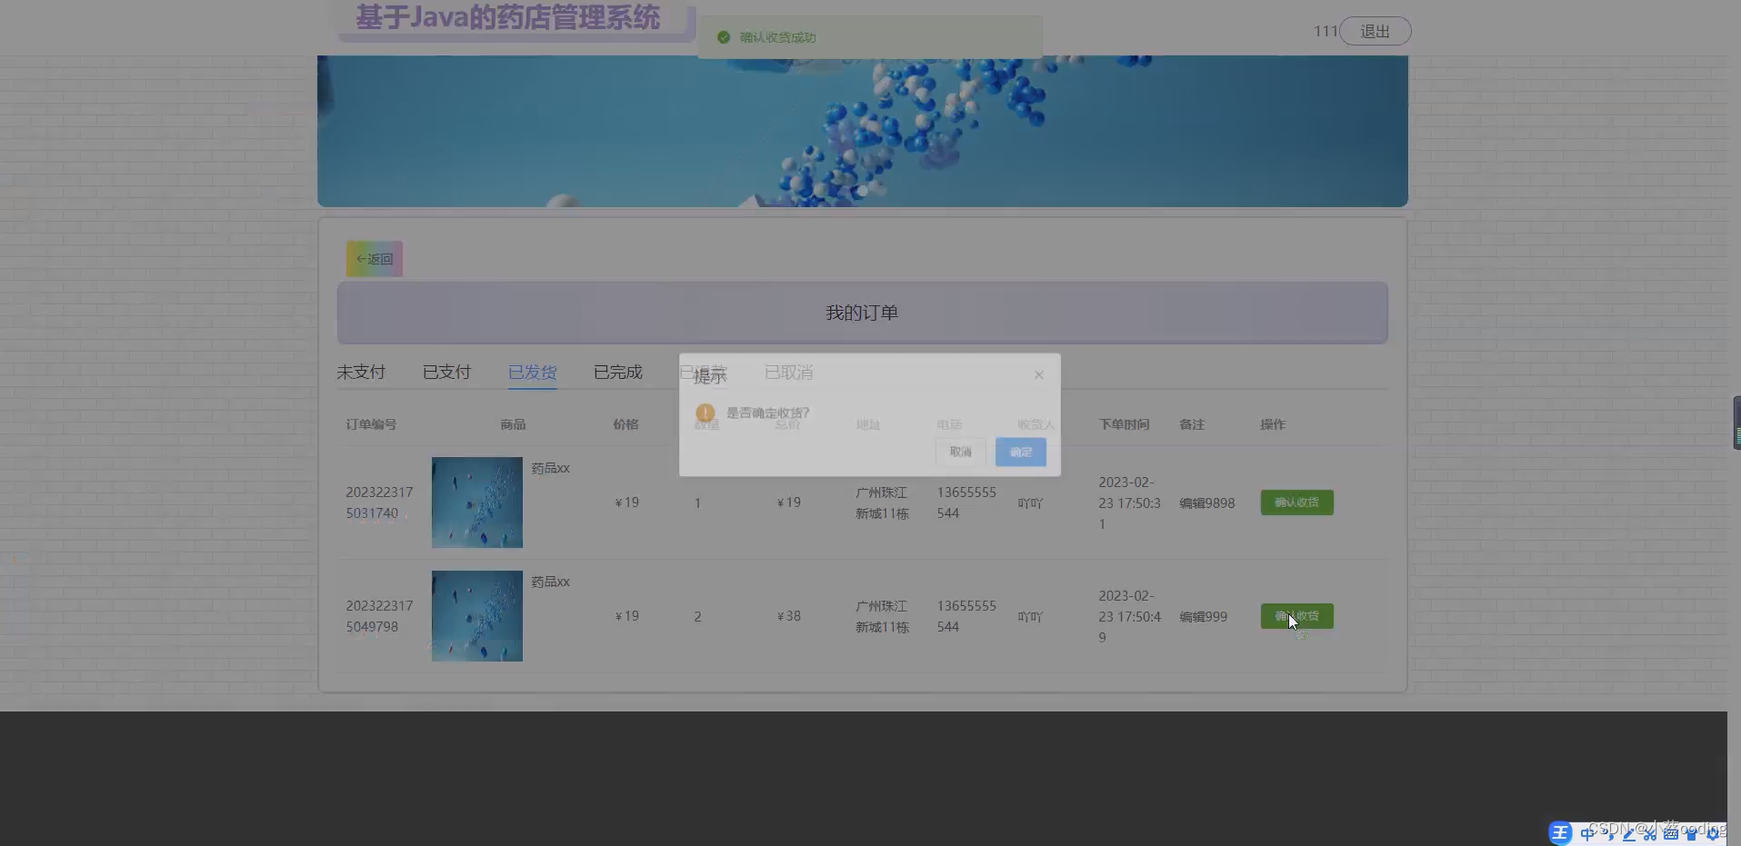
Task: Click 取消 in the confirmation dialog
Action: coord(961,452)
